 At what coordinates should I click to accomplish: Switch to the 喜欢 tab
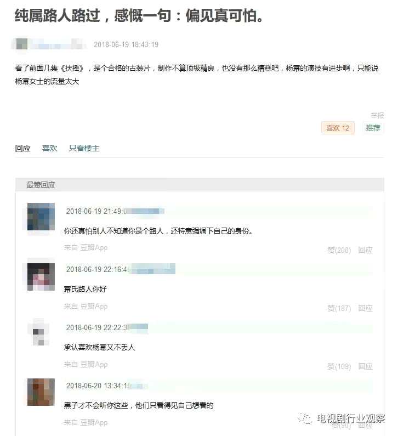[x=49, y=148]
